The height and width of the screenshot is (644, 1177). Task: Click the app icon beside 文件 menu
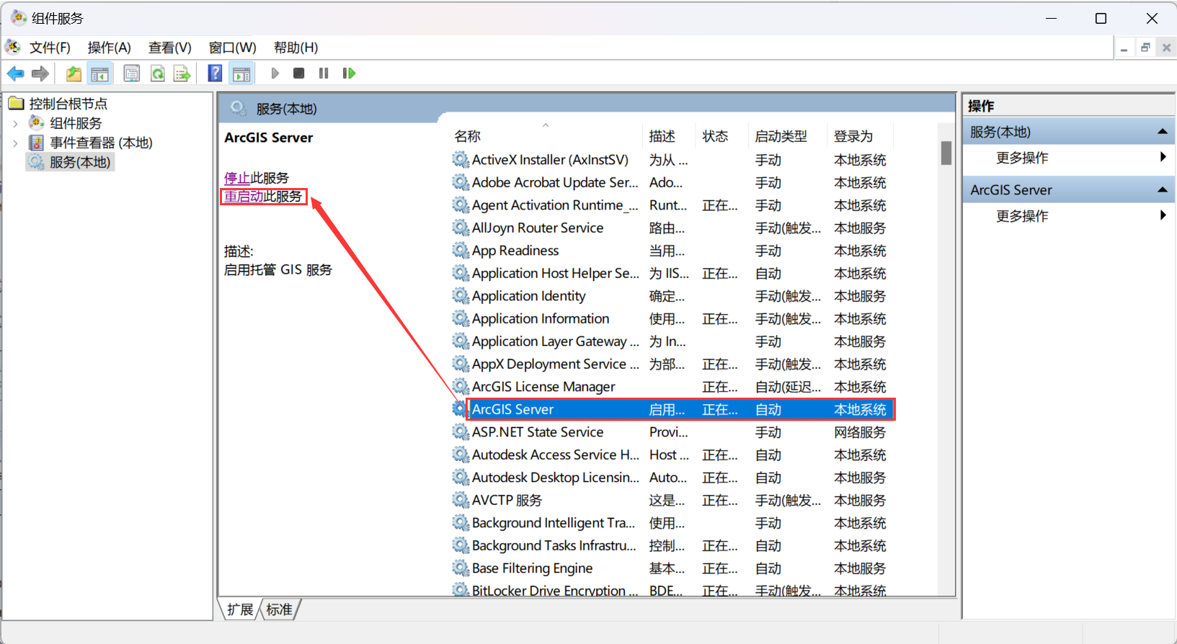coord(13,47)
